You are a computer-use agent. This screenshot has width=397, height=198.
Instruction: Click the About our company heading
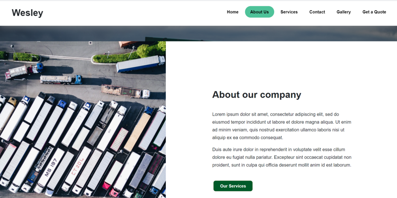[256, 95]
